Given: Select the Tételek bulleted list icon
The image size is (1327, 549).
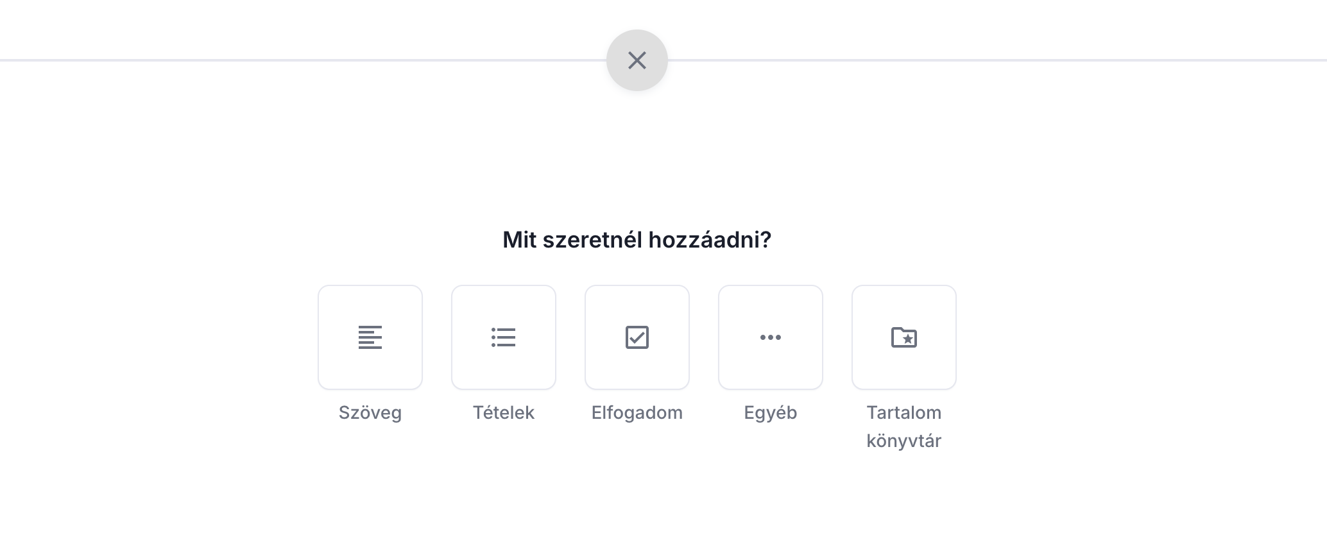Looking at the screenshot, I should [504, 337].
